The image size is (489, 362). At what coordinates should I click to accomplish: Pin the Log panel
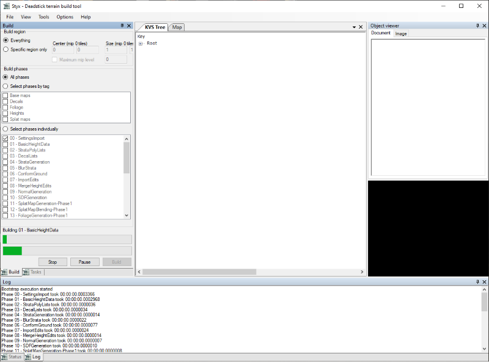[x=477, y=281]
